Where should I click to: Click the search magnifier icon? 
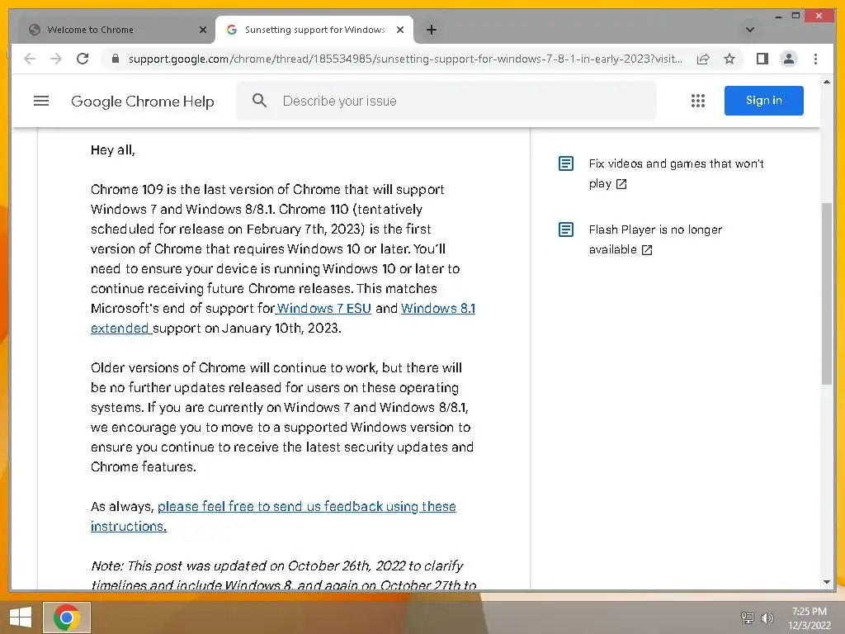(259, 100)
